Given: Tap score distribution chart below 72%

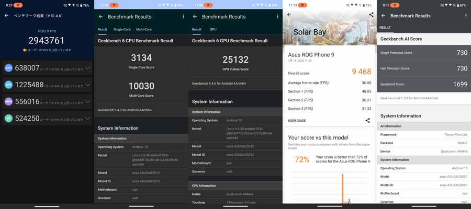Looking at the screenshot, I should (329, 188).
